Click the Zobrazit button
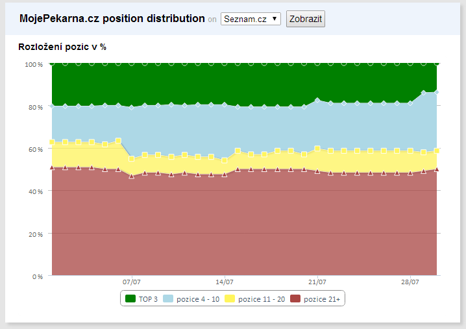 (306, 19)
